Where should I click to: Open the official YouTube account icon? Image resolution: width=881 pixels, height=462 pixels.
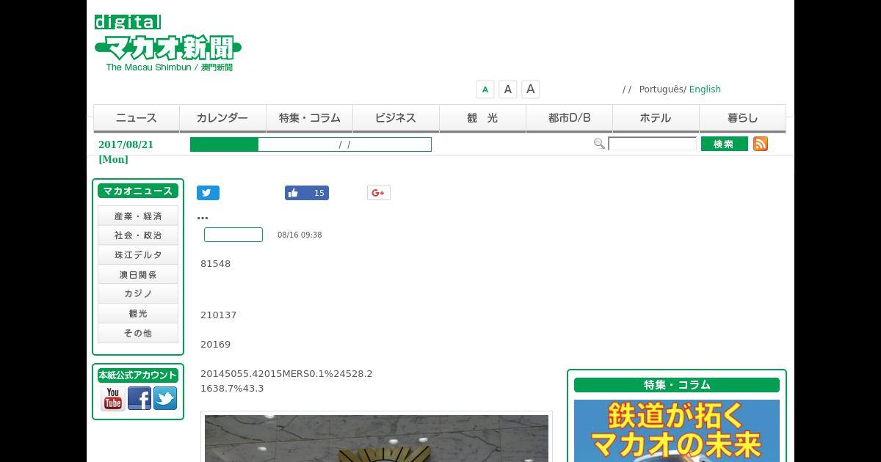pyautogui.click(x=113, y=398)
